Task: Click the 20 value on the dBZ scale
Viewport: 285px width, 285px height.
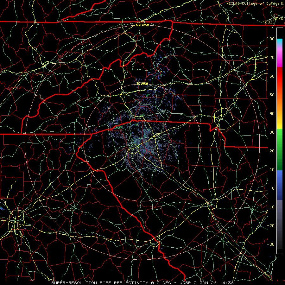Action: point(272,151)
